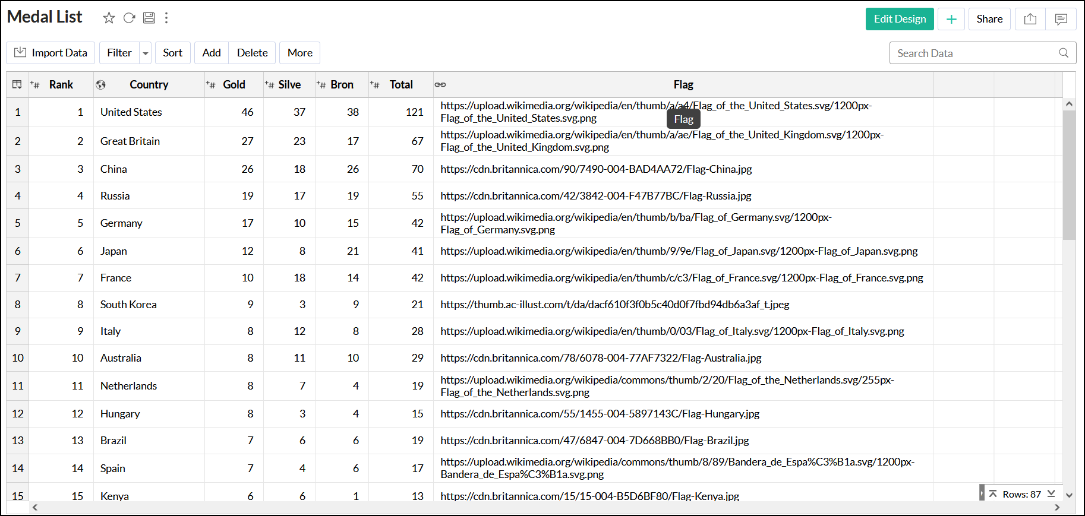Expand the Filter dropdown arrow
Image resolution: width=1085 pixels, height=516 pixels.
pos(146,53)
